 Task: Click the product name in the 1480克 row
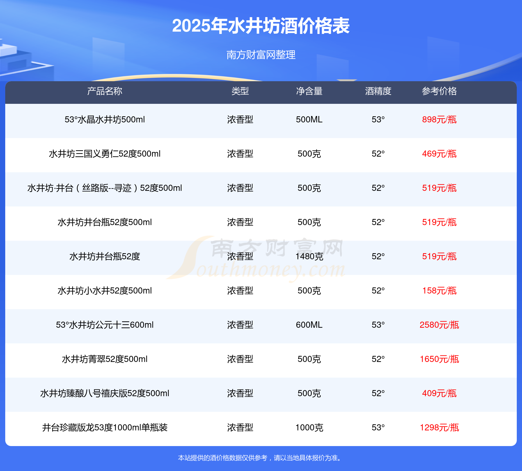(105, 256)
